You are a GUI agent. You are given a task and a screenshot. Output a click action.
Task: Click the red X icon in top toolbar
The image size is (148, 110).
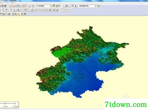click(x=23, y=6)
